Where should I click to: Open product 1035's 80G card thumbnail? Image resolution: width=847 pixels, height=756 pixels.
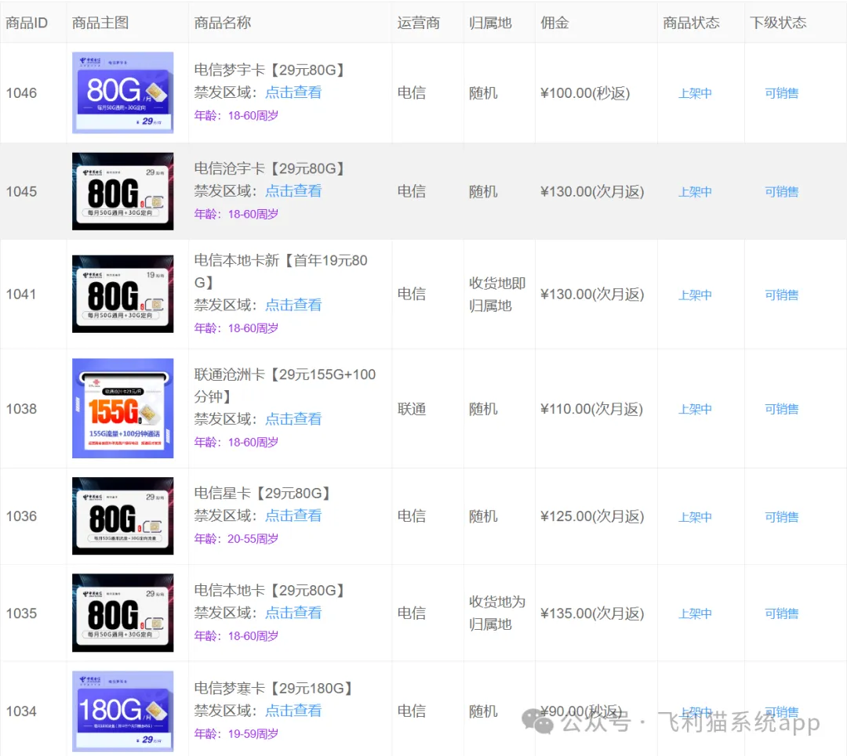click(122, 613)
